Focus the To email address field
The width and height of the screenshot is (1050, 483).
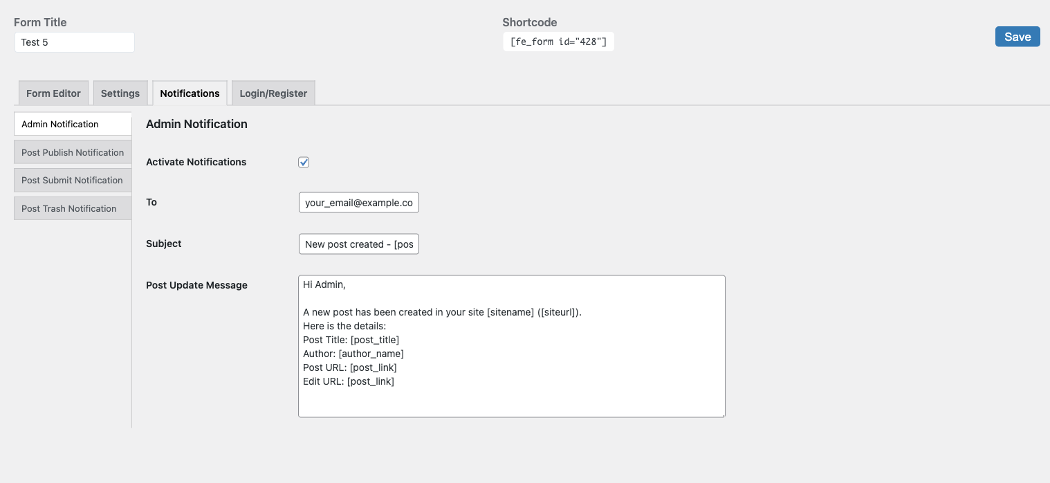click(358, 203)
